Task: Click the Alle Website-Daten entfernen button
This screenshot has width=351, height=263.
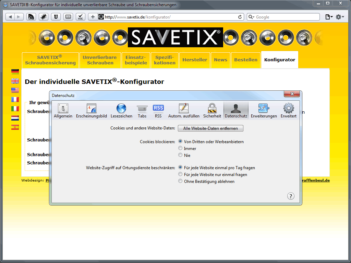Action: pyautogui.click(x=210, y=128)
